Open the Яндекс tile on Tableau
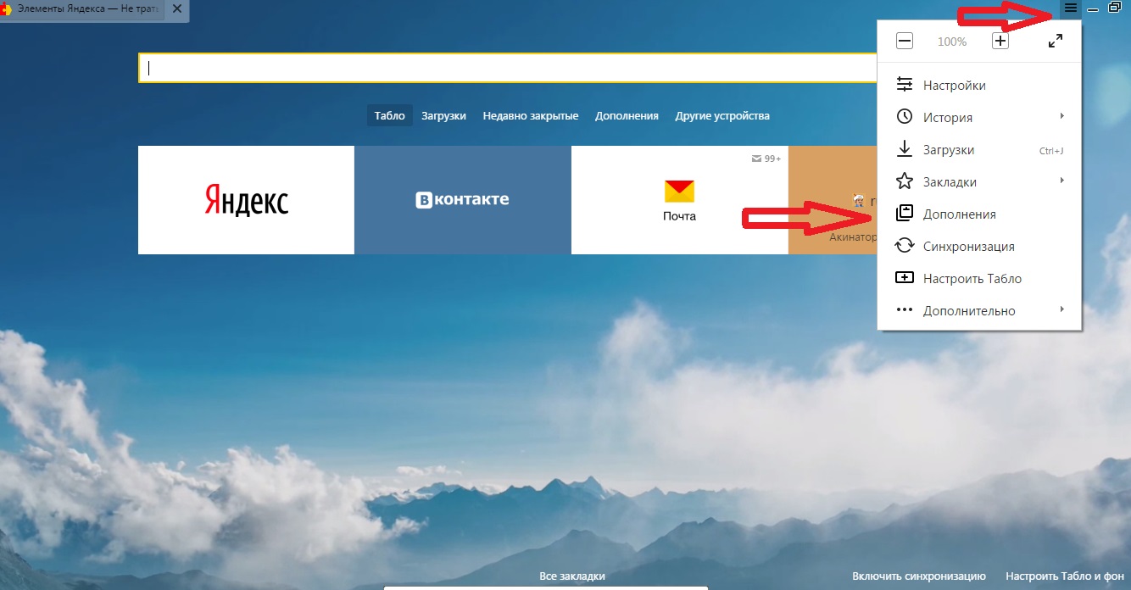This screenshot has height=590, width=1131. (246, 200)
